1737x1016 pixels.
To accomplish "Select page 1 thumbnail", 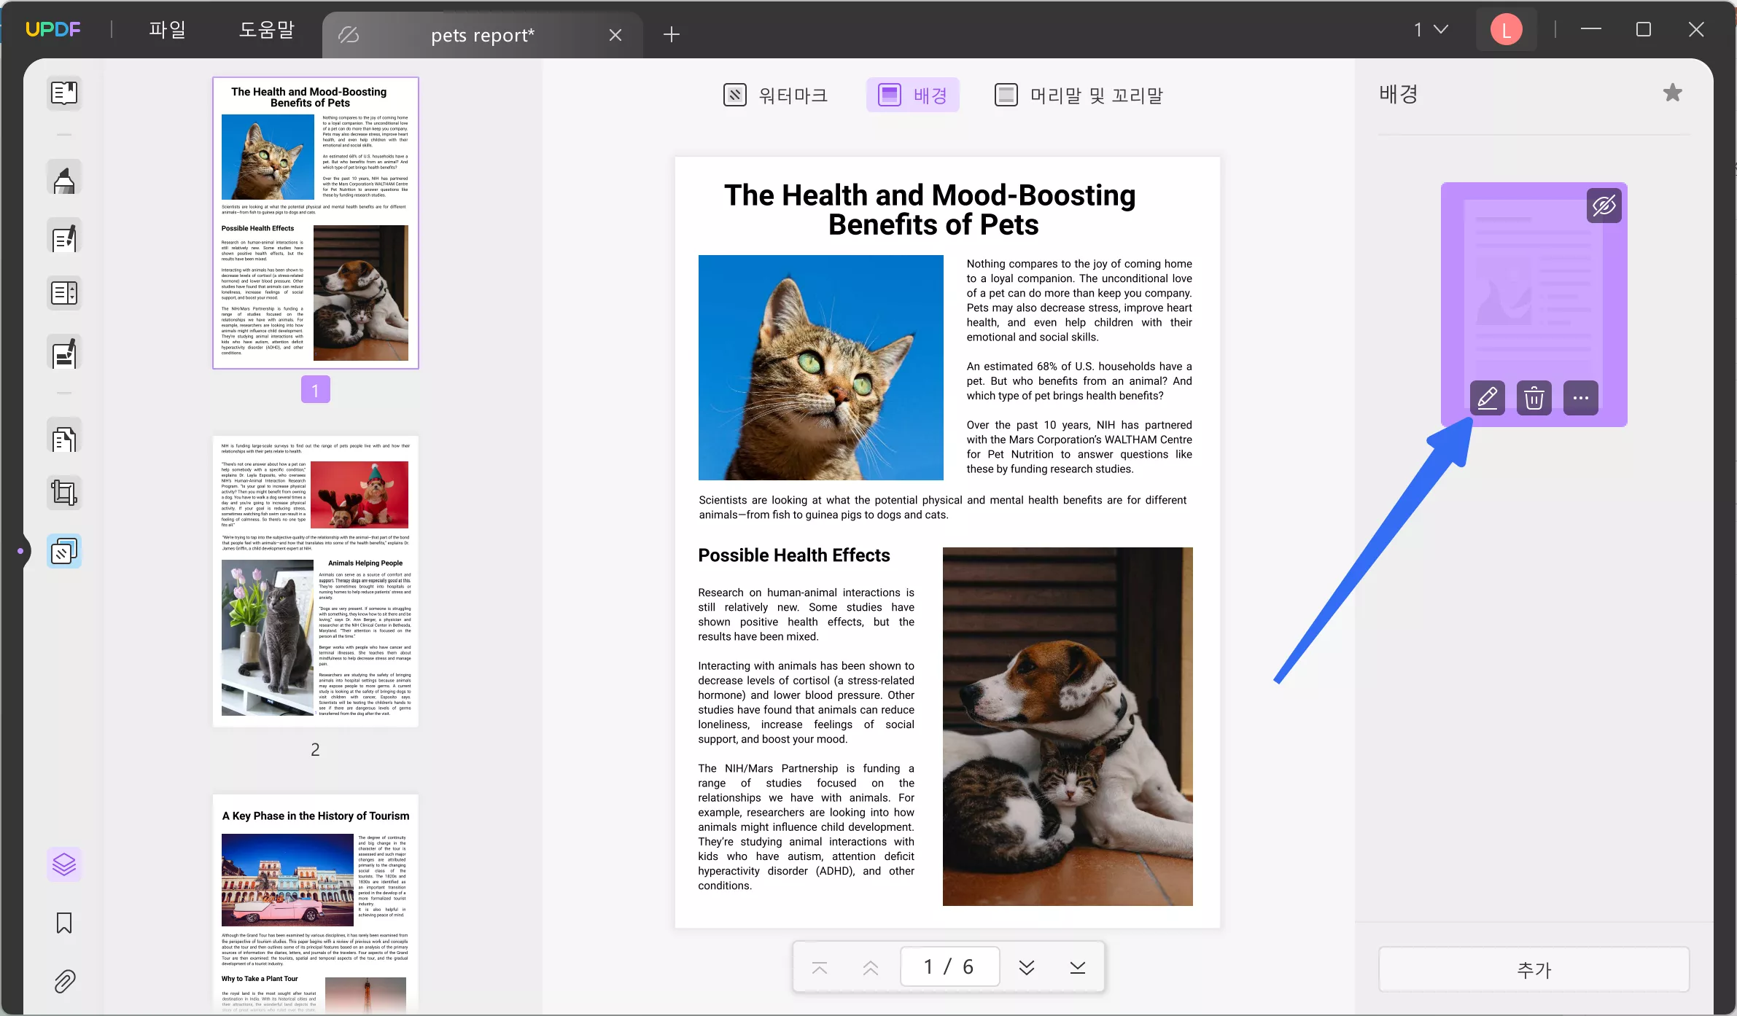I will pos(316,223).
